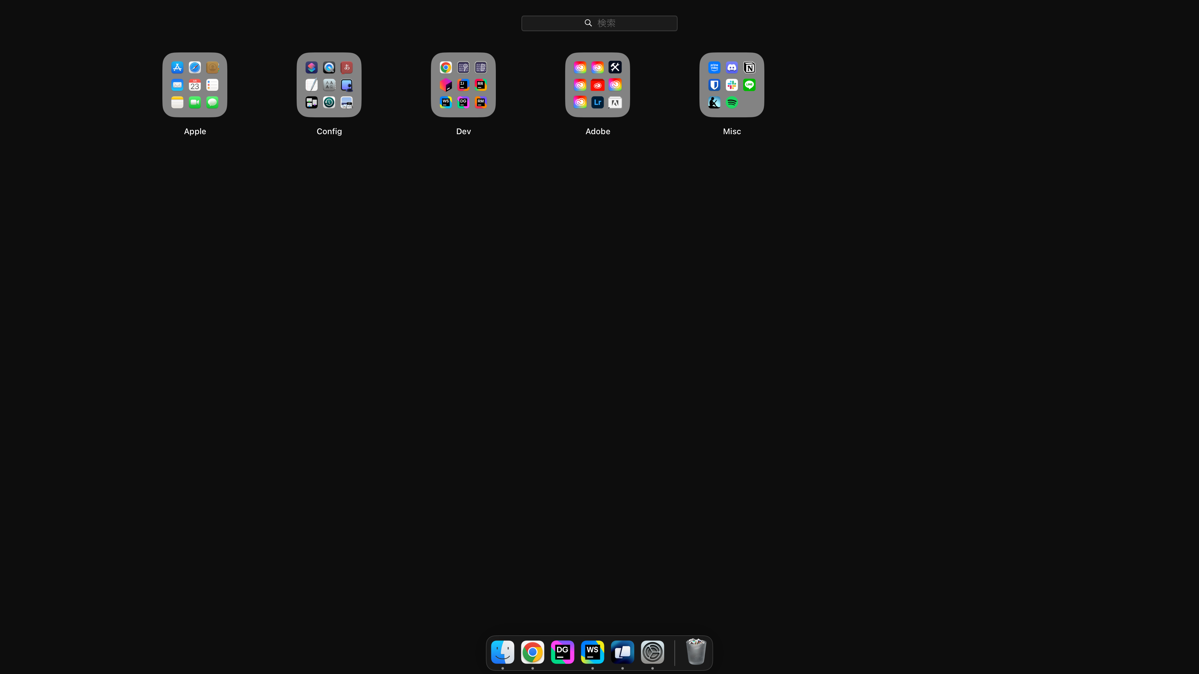Click the Safari mini icon in Apple folder
This screenshot has width=1199, height=674.
tap(195, 67)
